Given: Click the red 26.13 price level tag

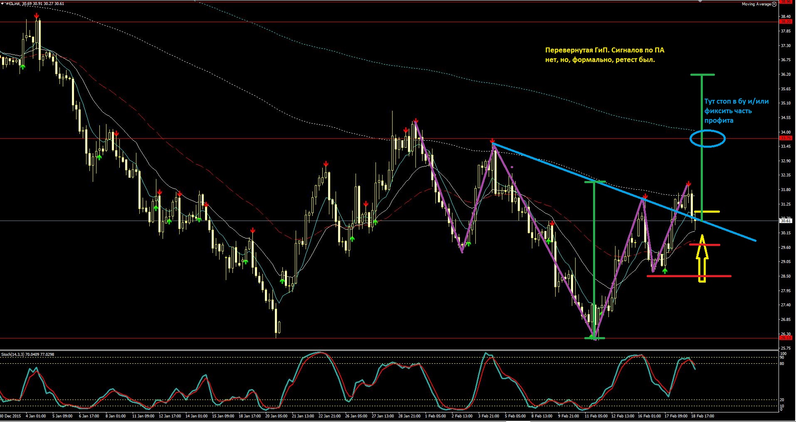Looking at the screenshot, I should pyautogui.click(x=786, y=338).
